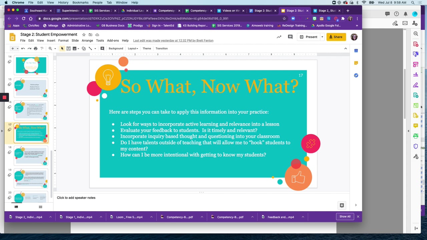Click the Background button
The width and height of the screenshot is (427, 240).
coord(116,49)
